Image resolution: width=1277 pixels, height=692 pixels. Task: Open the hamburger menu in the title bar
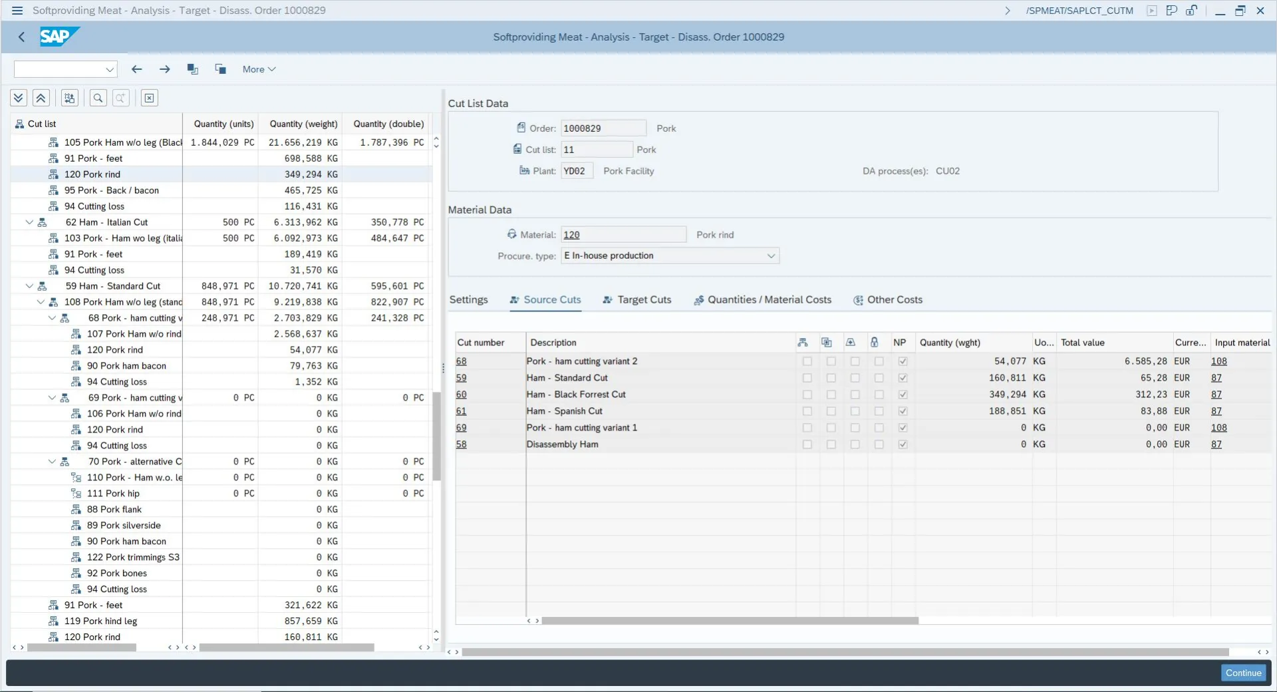17,11
